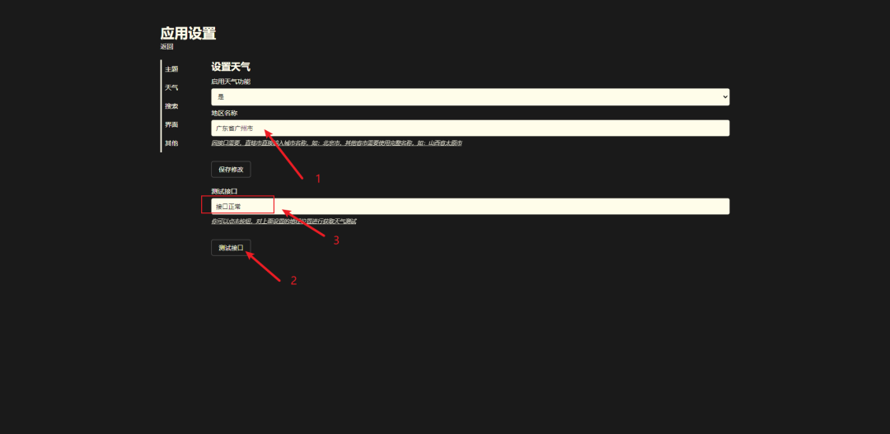
Task: Open the 其他 sidebar item
Action: tap(171, 143)
